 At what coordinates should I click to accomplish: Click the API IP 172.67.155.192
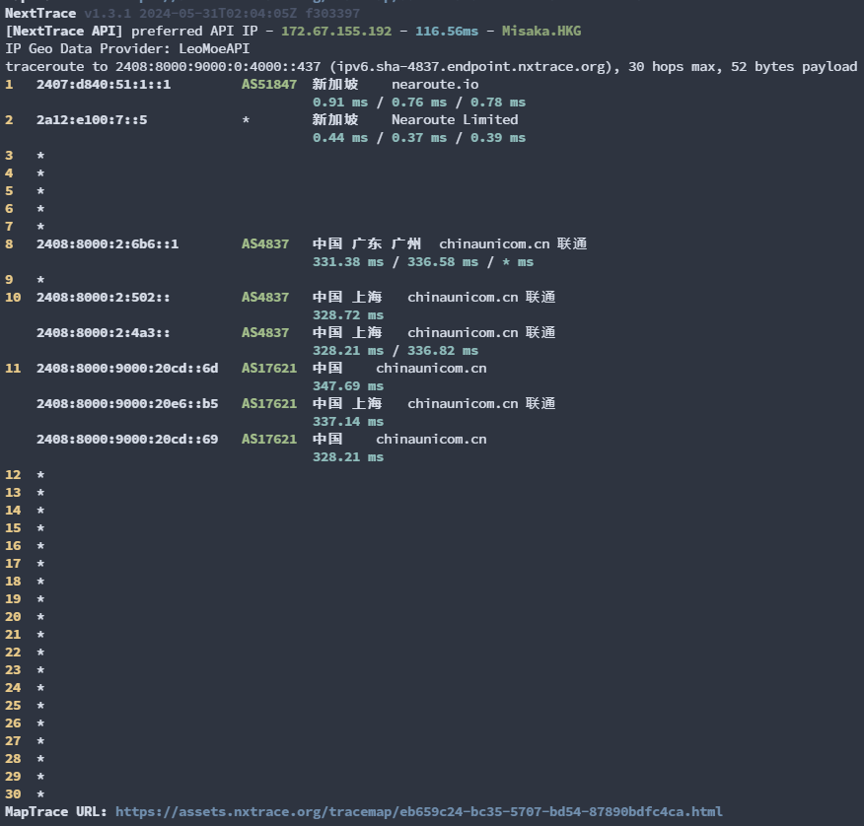pos(336,31)
